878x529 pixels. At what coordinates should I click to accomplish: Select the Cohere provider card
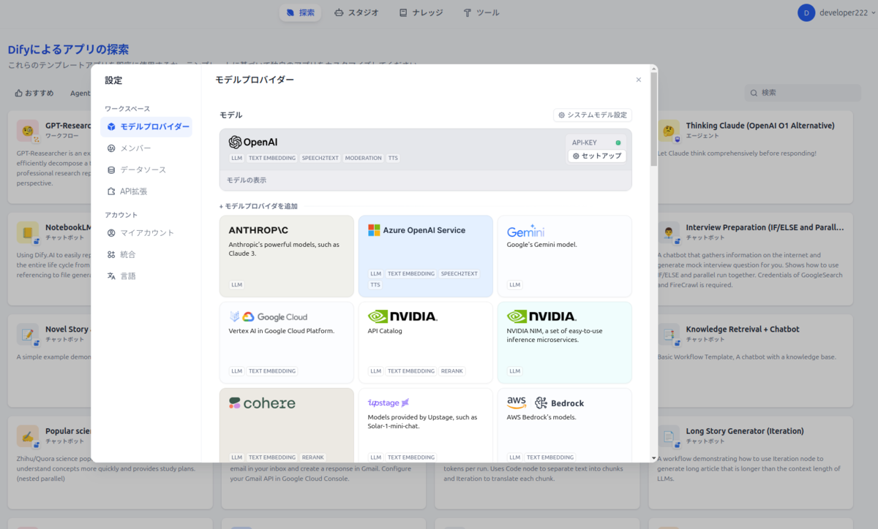287,425
